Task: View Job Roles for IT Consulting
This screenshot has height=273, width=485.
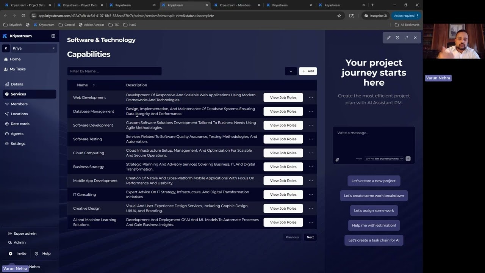Action: click(283, 195)
